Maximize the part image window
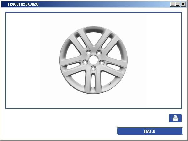Image resolution: width=188 pixels, height=141 pixels. 178,4
